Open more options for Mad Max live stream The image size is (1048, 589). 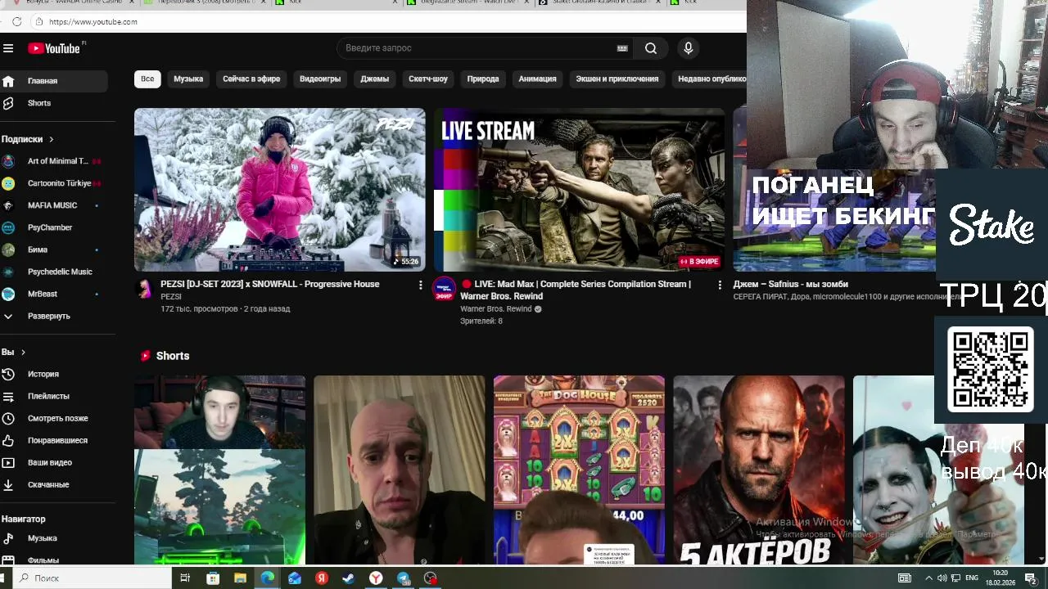720,285
